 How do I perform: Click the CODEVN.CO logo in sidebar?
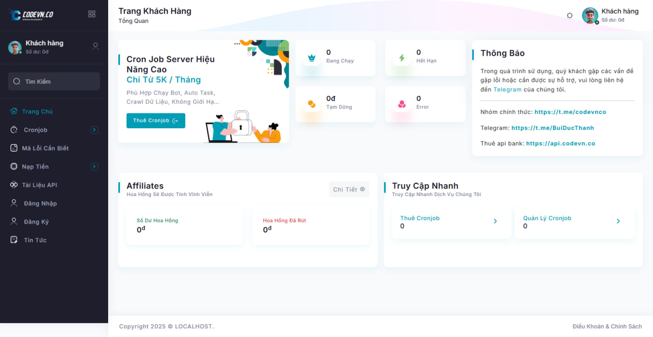tap(31, 15)
